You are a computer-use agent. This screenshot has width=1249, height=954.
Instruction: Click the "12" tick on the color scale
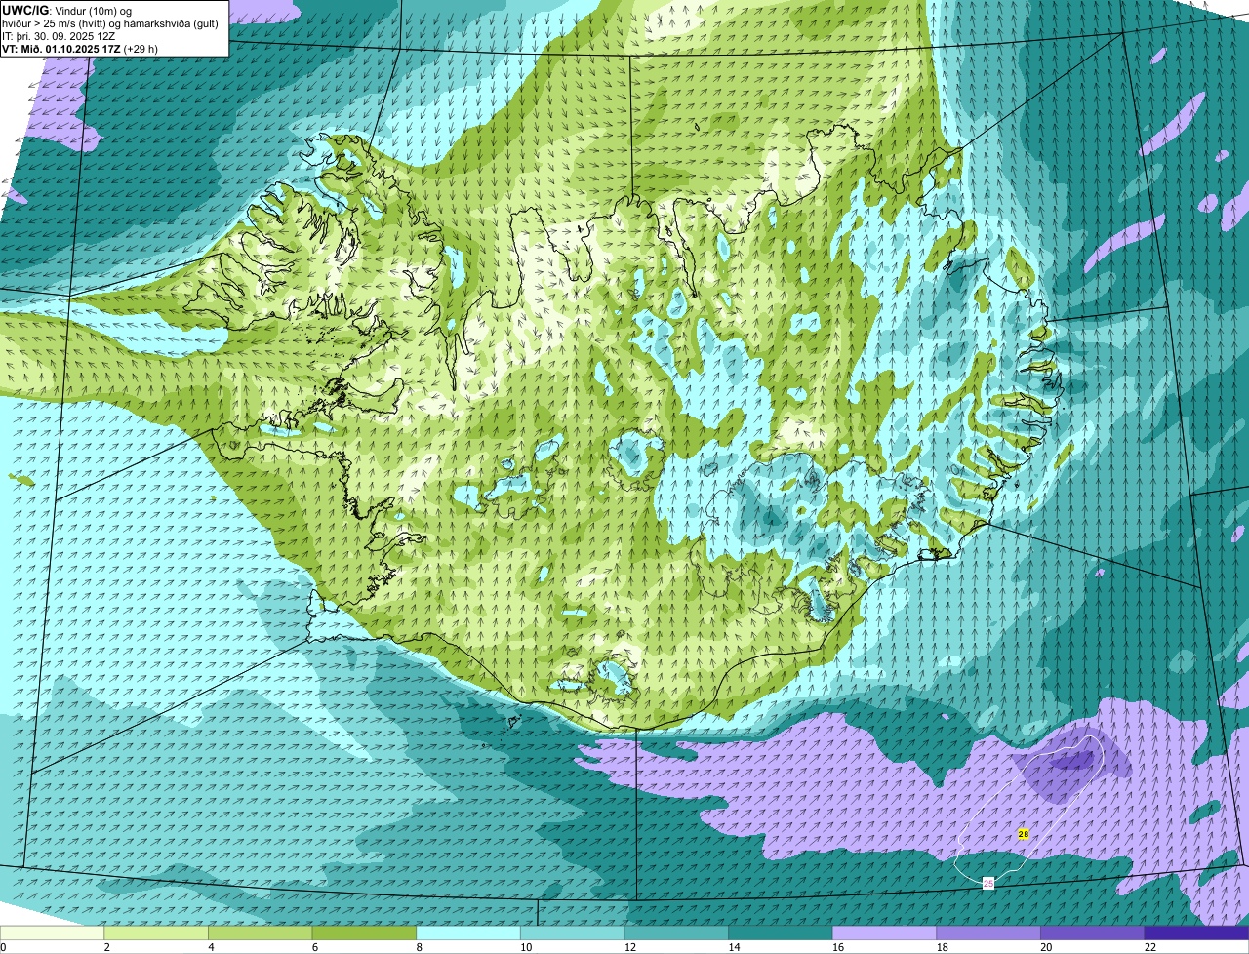tap(629, 947)
